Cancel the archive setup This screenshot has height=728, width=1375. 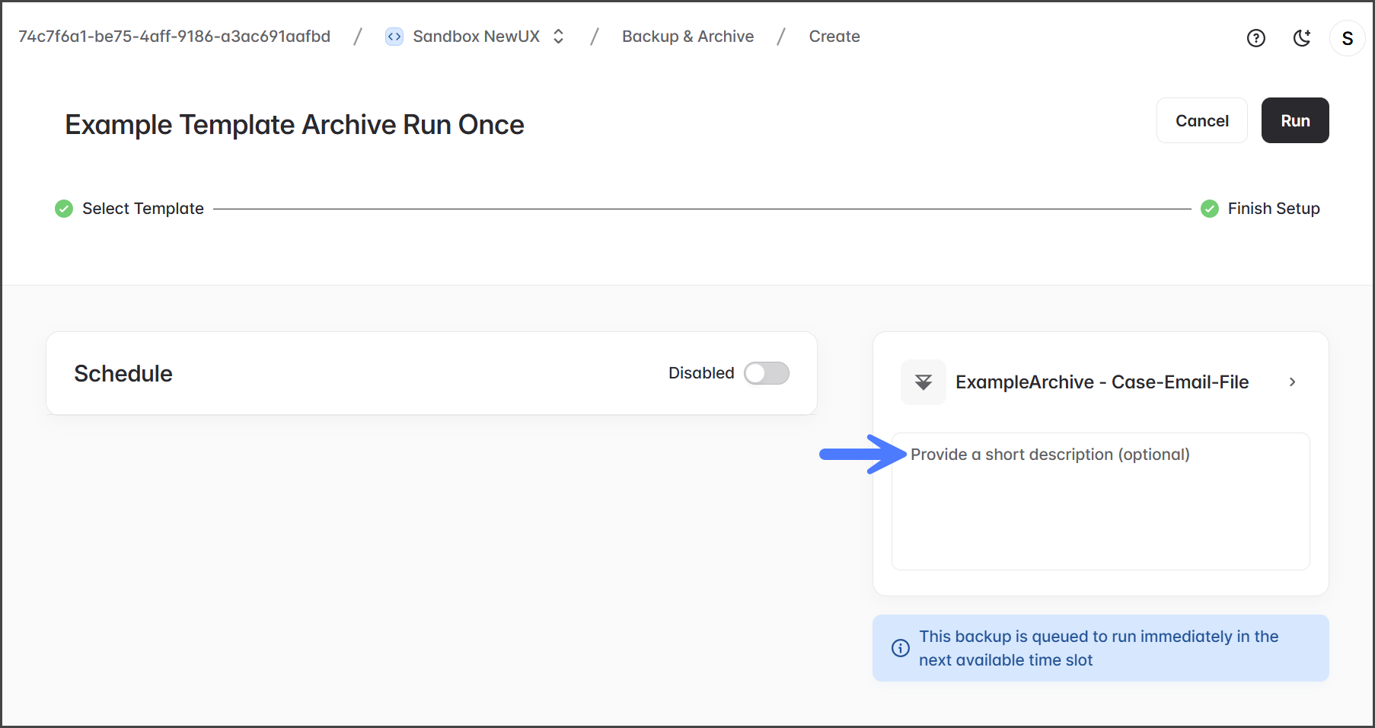(x=1201, y=120)
